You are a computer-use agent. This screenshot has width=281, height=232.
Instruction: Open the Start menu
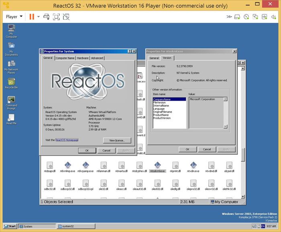tap(10, 226)
